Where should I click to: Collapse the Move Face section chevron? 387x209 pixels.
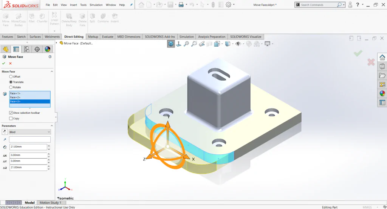pos(52,72)
